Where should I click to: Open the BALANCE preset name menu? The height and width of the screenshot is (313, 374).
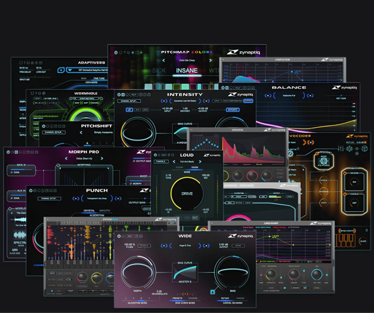289,96
